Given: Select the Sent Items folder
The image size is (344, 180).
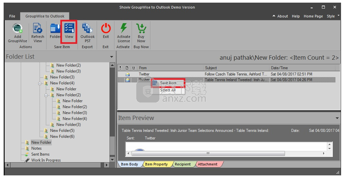Looking at the screenshot, I should pyautogui.click(x=40, y=154).
